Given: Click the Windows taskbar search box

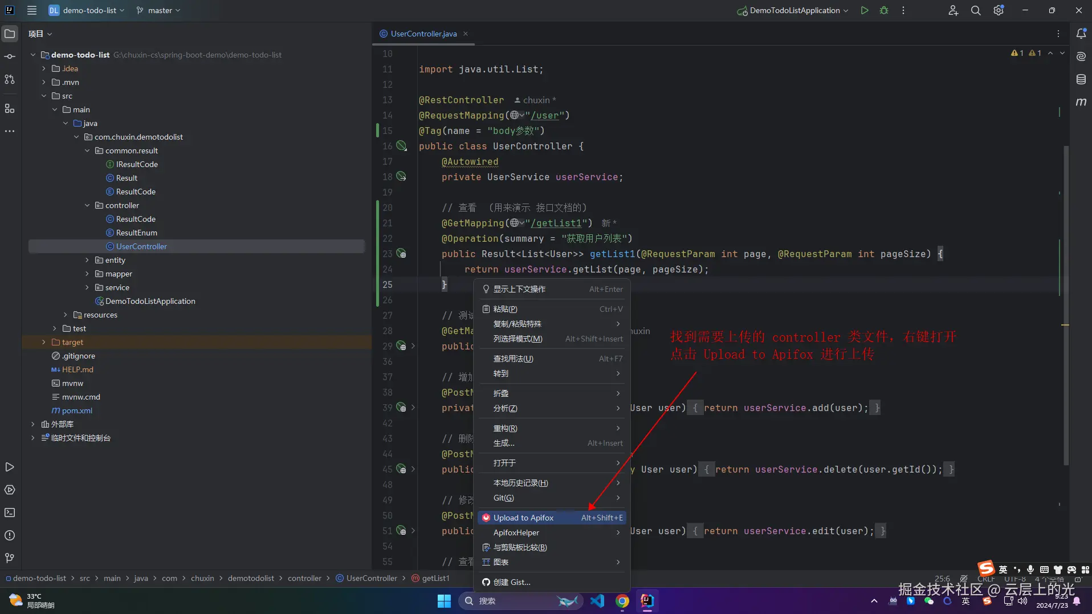Looking at the screenshot, I should [x=521, y=601].
